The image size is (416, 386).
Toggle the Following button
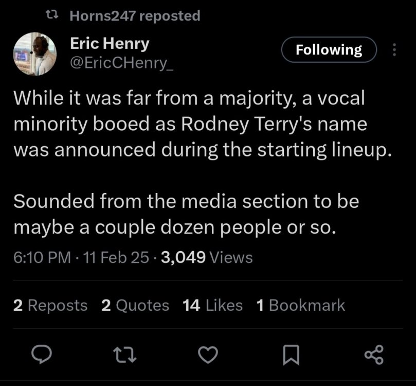click(x=329, y=50)
